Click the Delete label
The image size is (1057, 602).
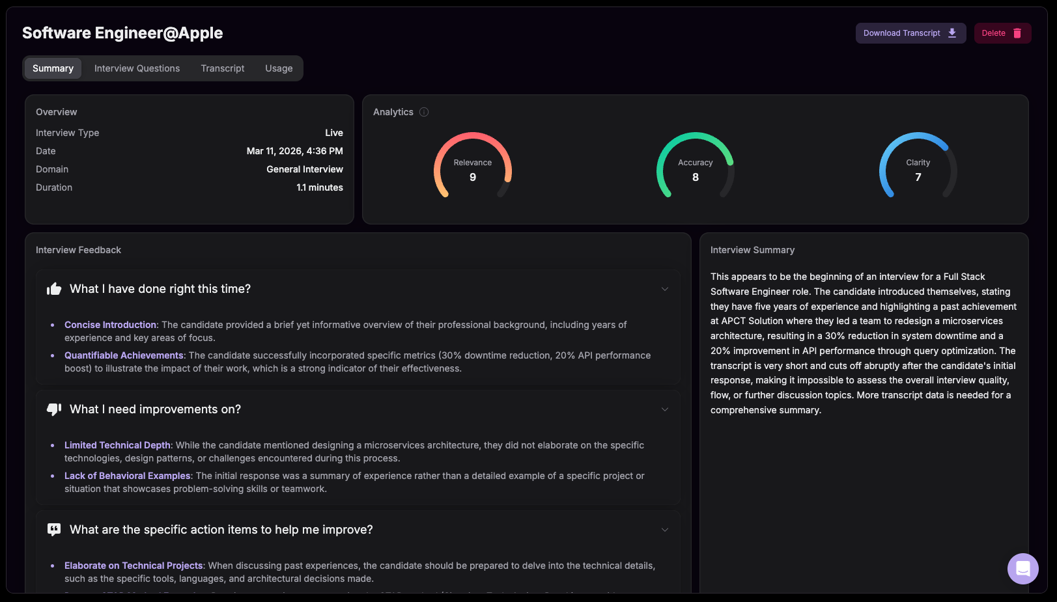click(994, 33)
